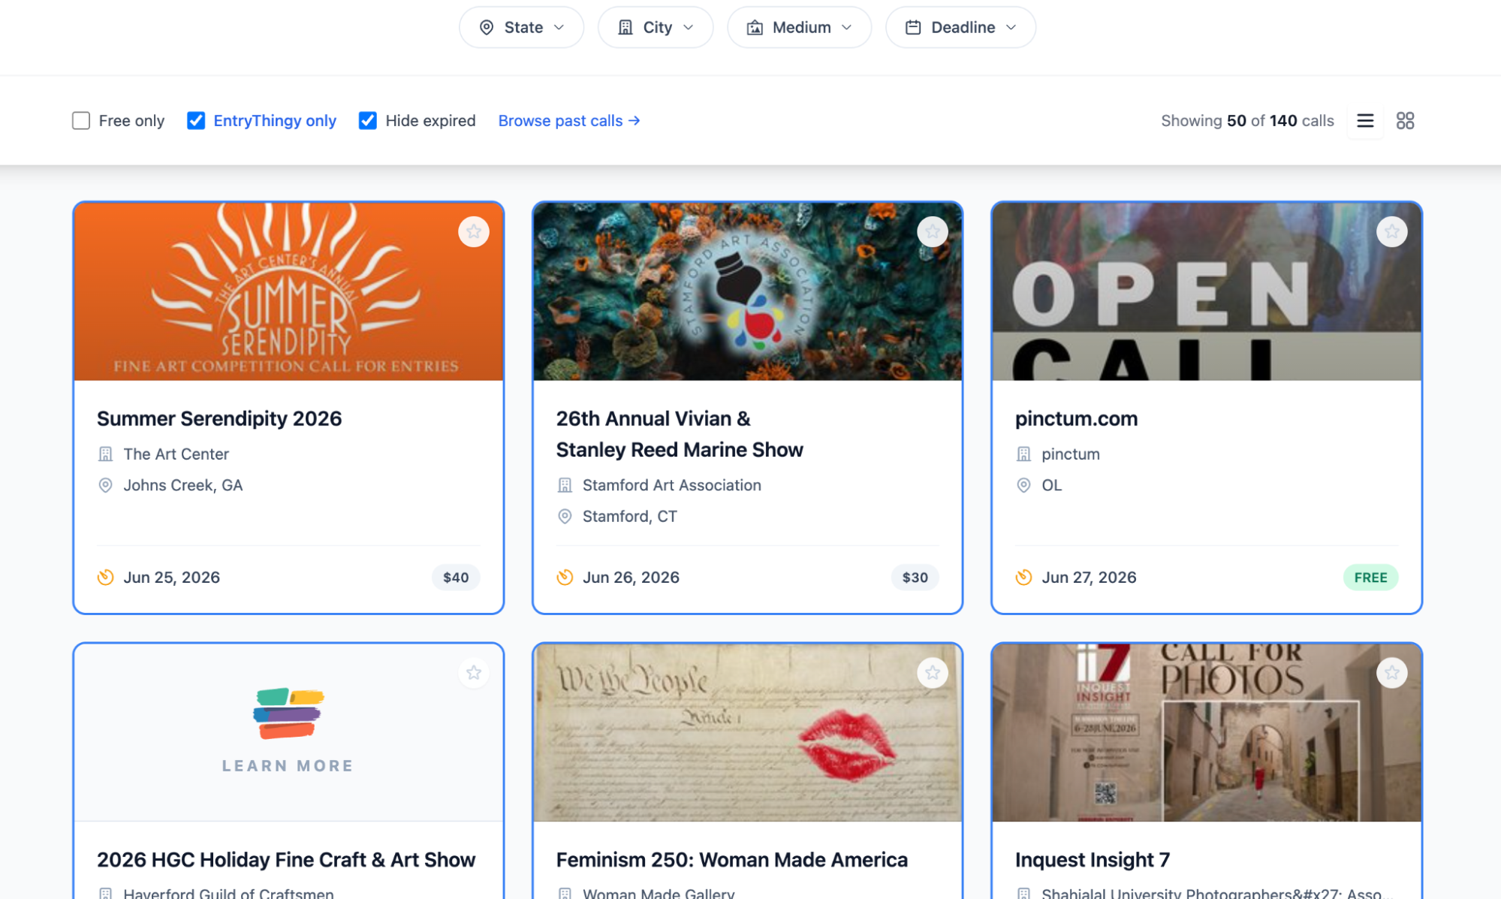
Task: Click the calendar icon in Deadline filter
Action: [x=913, y=28]
